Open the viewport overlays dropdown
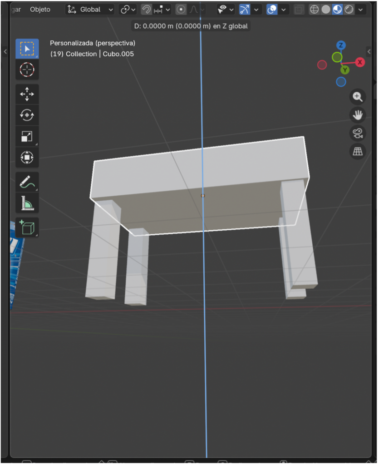Viewport: 379px width, 465px height. 282,9
